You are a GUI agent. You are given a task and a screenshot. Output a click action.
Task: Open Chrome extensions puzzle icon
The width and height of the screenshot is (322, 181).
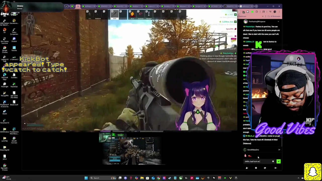(257, 12)
